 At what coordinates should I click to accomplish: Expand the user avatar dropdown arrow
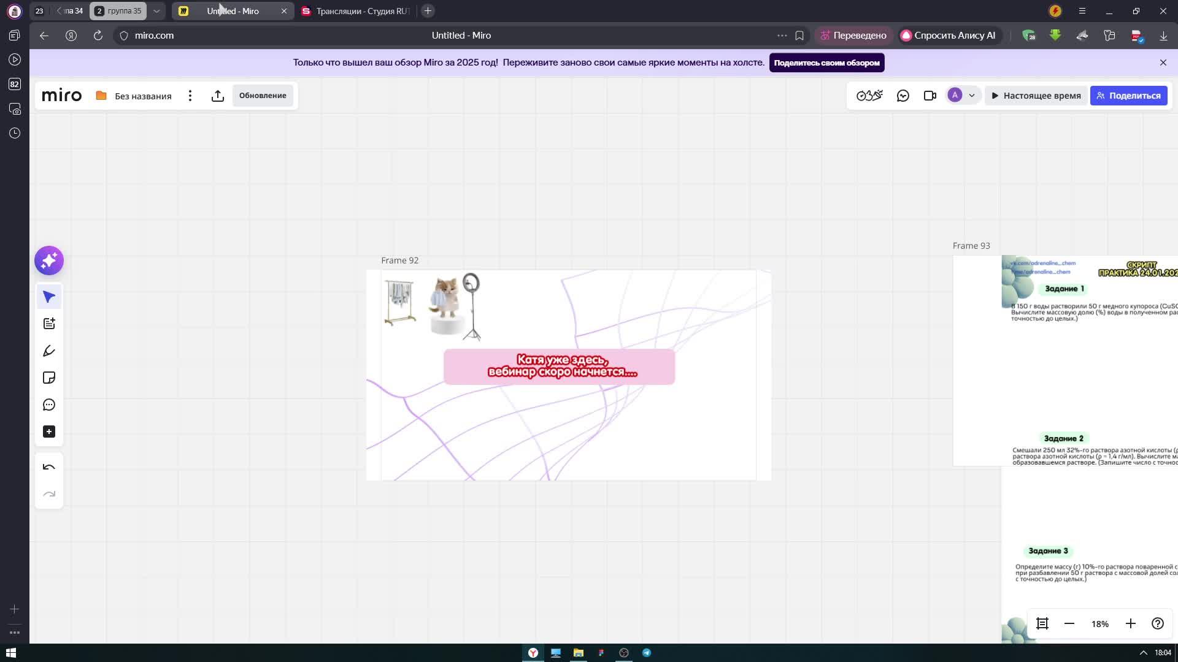[x=972, y=96]
